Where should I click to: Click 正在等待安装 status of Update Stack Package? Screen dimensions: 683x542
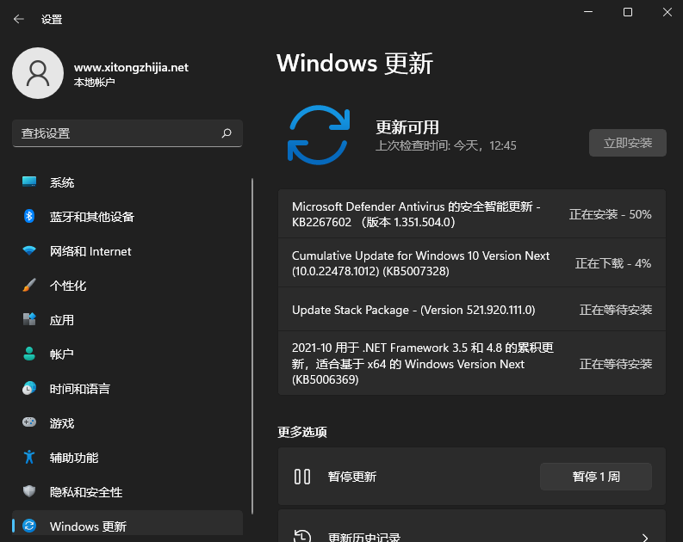616,310
